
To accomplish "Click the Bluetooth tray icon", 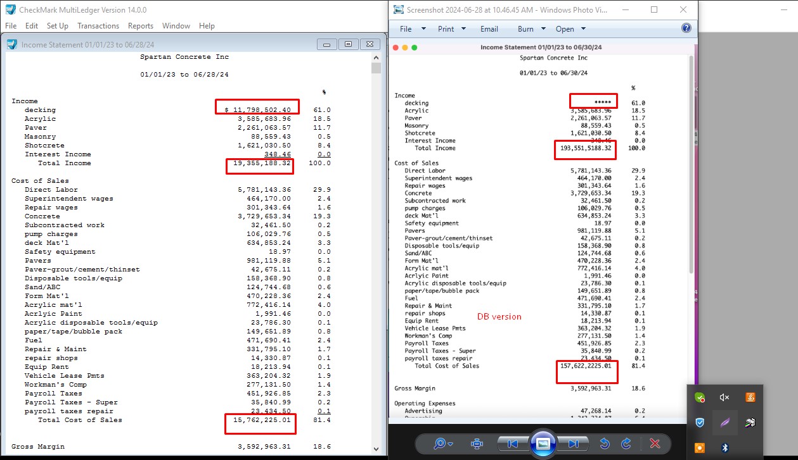I will (725, 447).
